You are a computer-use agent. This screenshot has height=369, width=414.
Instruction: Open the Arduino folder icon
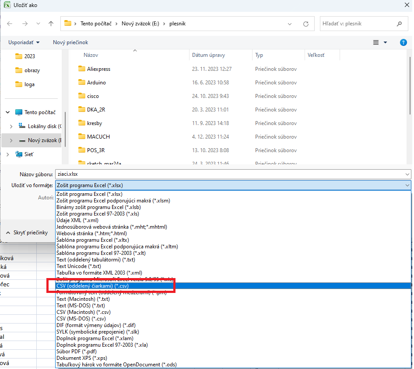pos(81,83)
